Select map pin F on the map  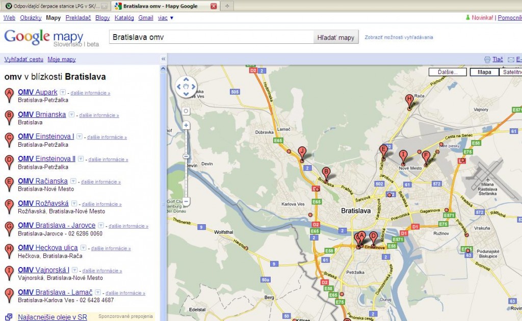pos(426,158)
